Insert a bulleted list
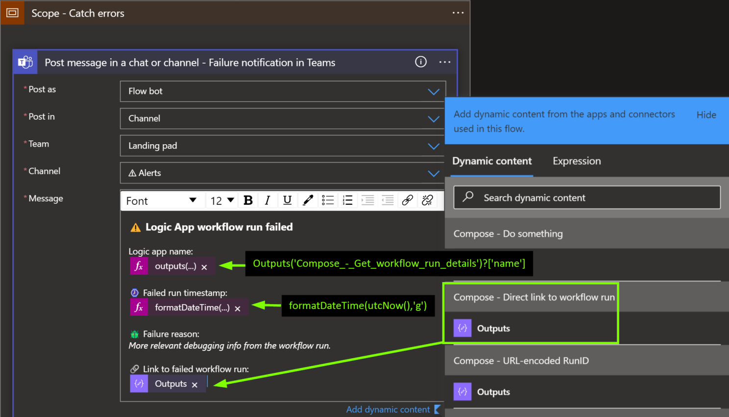The image size is (729, 417). [328, 200]
